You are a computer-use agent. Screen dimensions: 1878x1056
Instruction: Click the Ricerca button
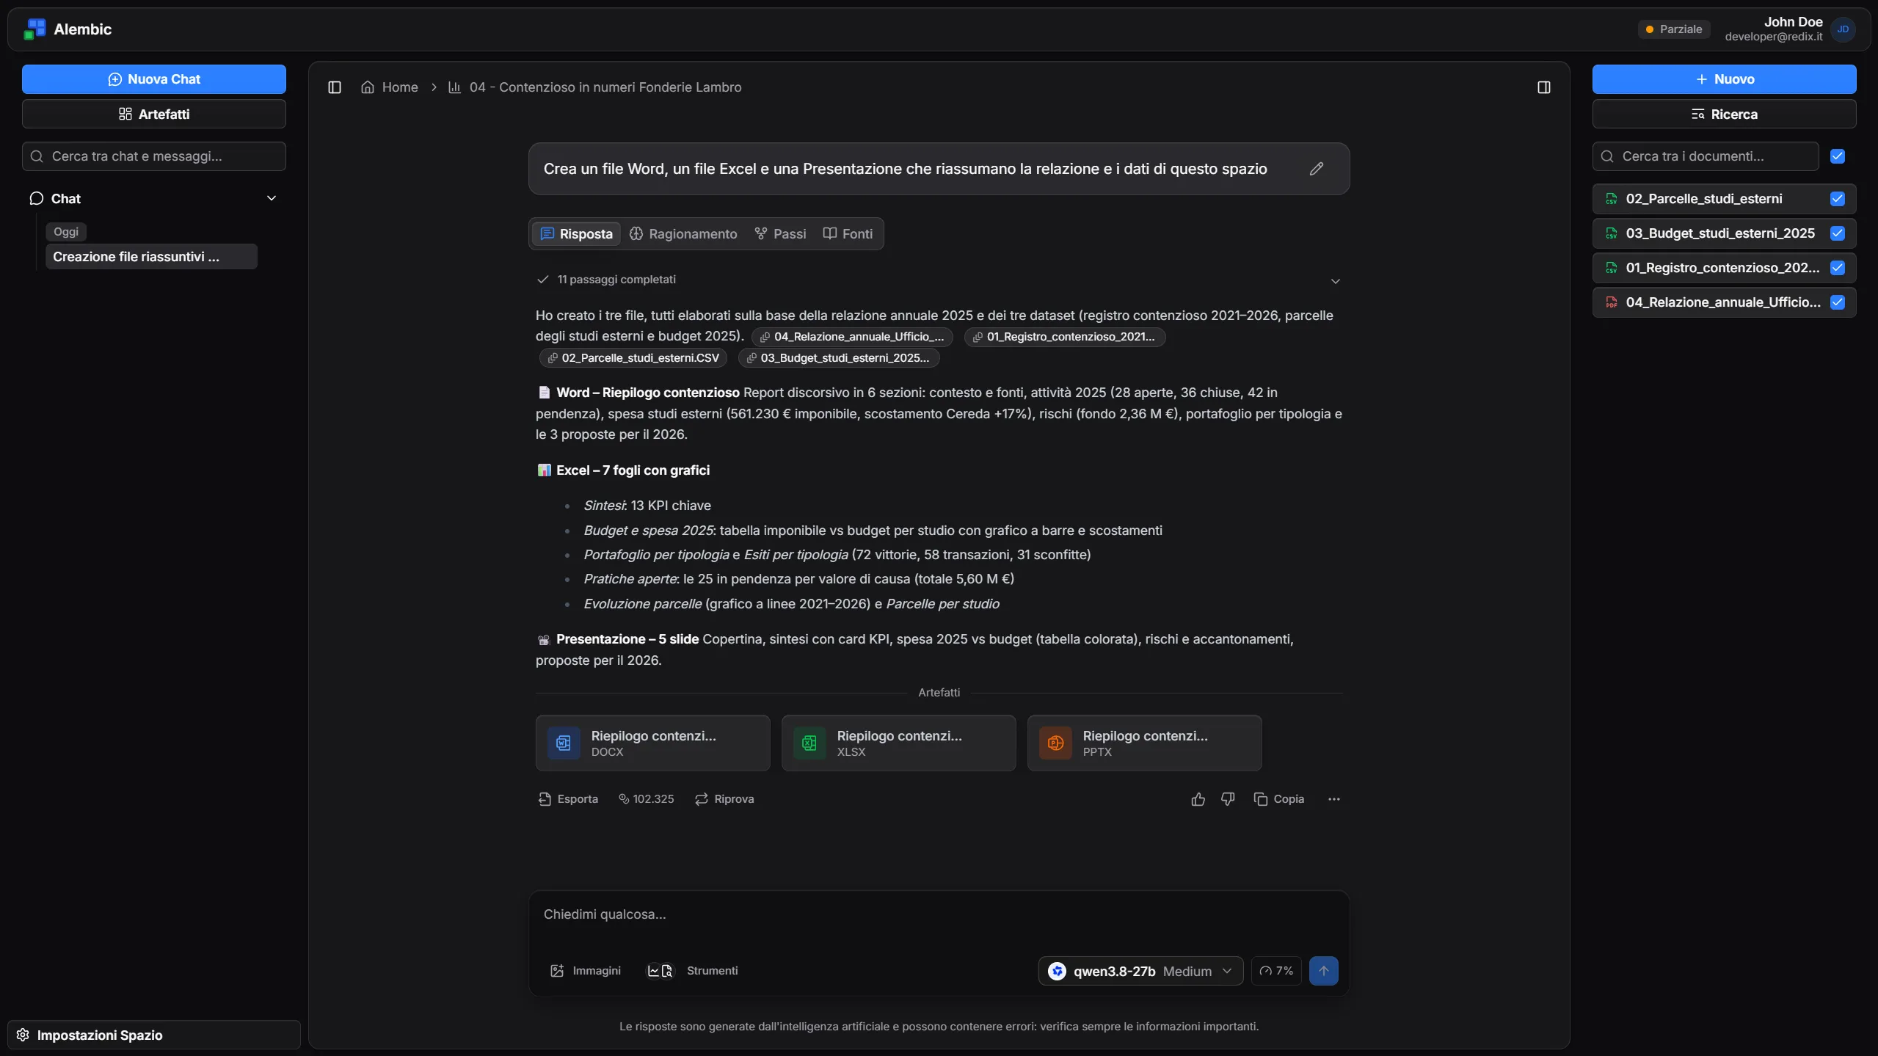coord(1725,114)
